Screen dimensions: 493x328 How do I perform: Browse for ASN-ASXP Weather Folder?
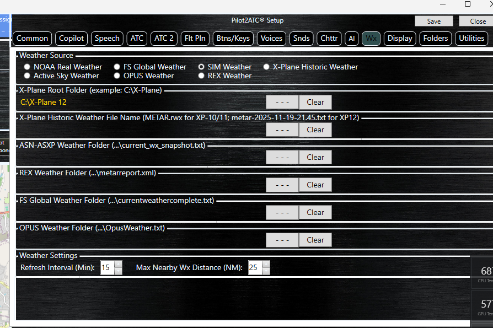(282, 158)
